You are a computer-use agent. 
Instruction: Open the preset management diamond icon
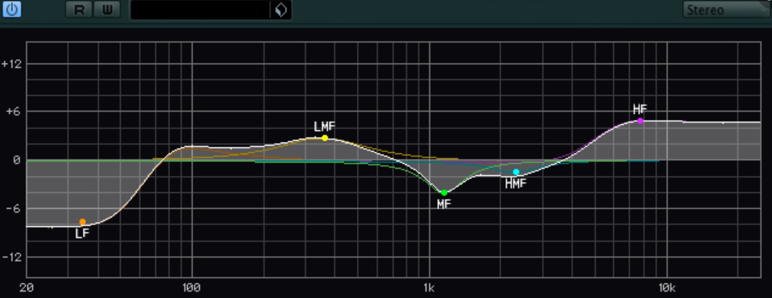pyautogui.click(x=281, y=10)
